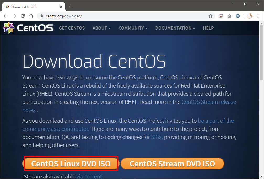The height and width of the screenshot is (179, 264).
Task: Click the page vertical scrollbar thumb
Action: tap(261, 52)
